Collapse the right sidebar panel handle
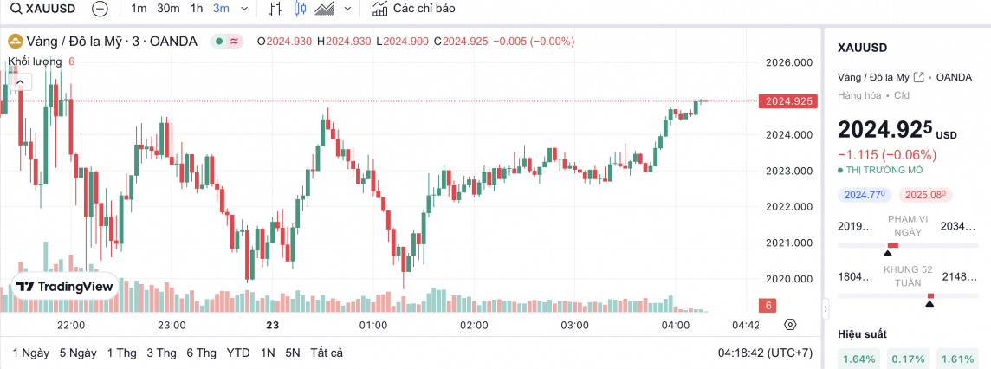The width and height of the screenshot is (991, 369). [826, 307]
